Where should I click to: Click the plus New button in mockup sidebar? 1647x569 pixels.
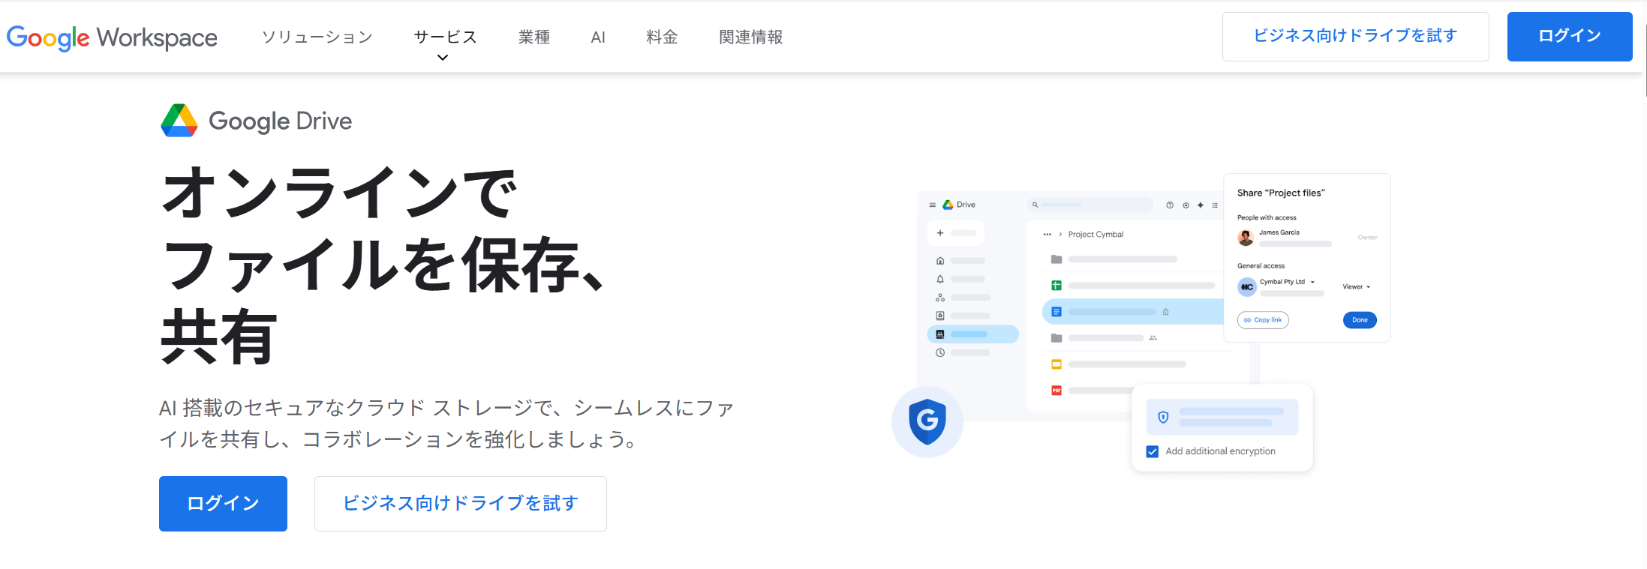[x=955, y=233]
